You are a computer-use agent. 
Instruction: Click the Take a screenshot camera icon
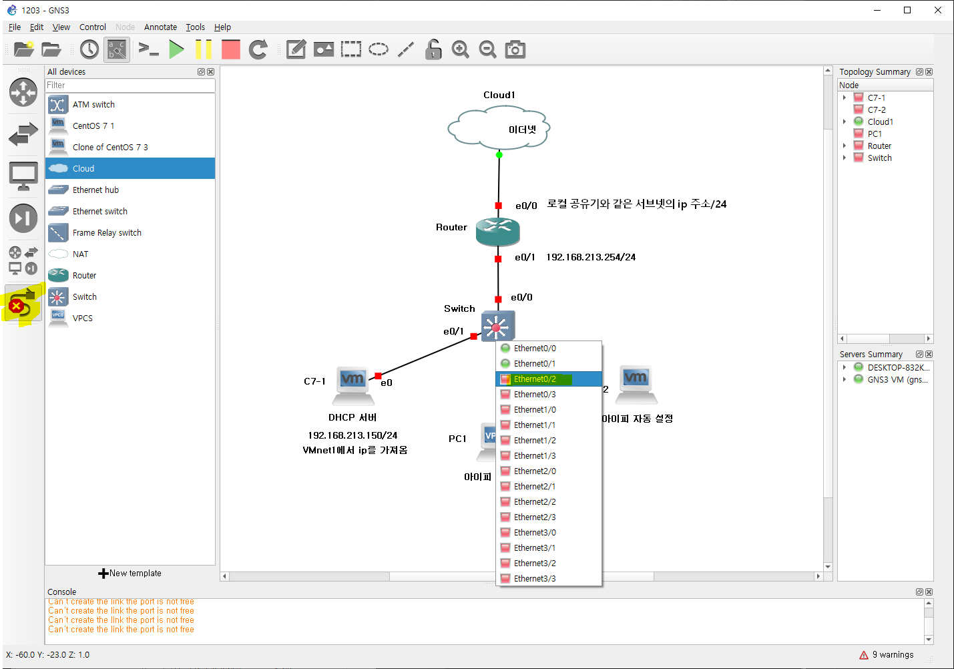point(515,49)
